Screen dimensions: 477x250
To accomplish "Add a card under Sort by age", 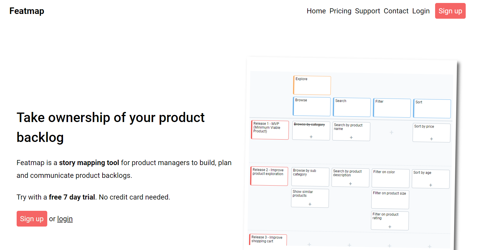I will point(430,185).
